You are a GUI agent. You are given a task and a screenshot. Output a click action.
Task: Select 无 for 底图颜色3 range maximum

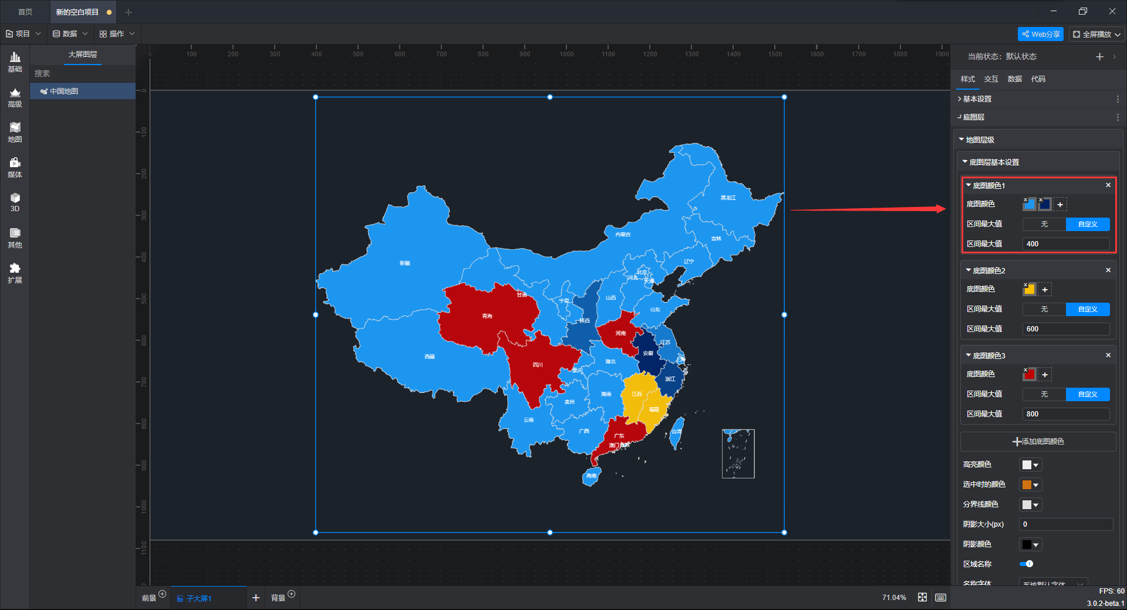(x=1044, y=394)
